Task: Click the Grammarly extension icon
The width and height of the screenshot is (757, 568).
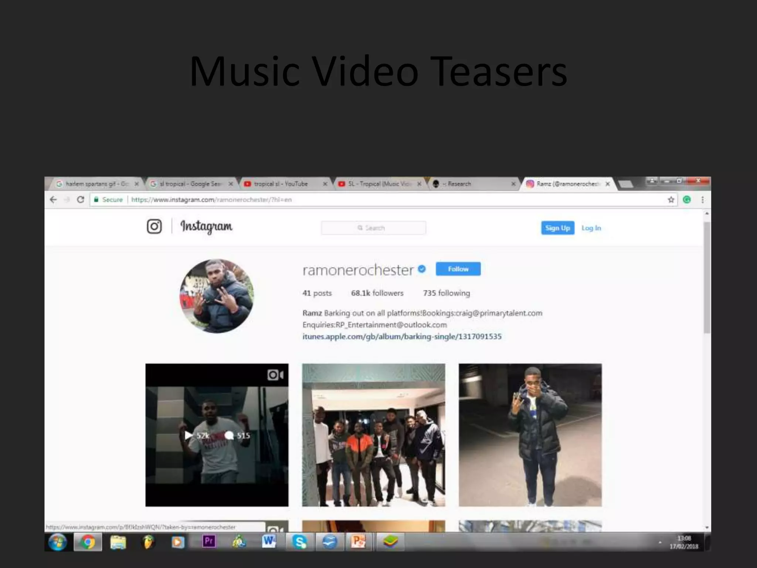Action: (687, 200)
